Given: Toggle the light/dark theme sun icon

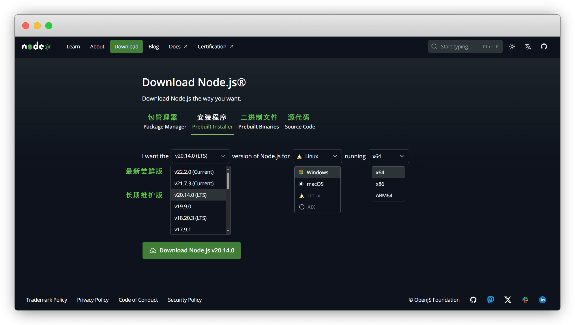Looking at the screenshot, I should click(x=512, y=46).
